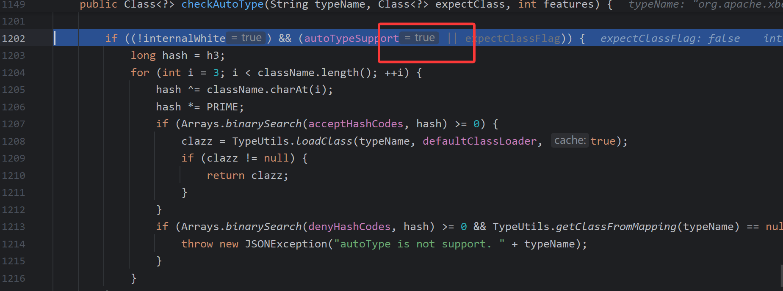Click line number 1207 in the gutter
Viewport: 783px width, 291px height.
[14, 124]
